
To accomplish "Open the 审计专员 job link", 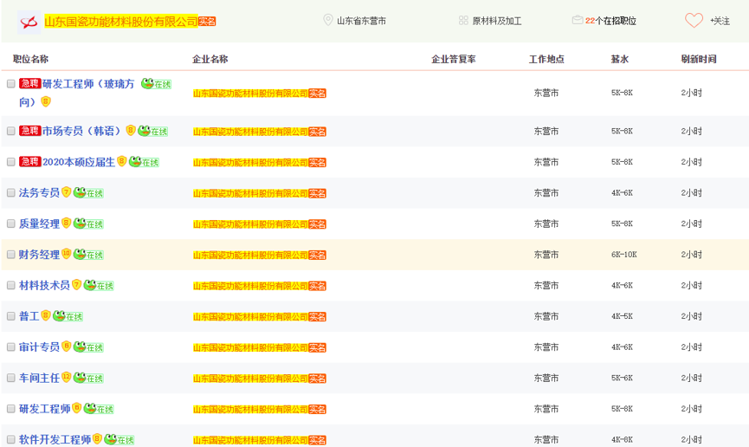I will pos(39,347).
